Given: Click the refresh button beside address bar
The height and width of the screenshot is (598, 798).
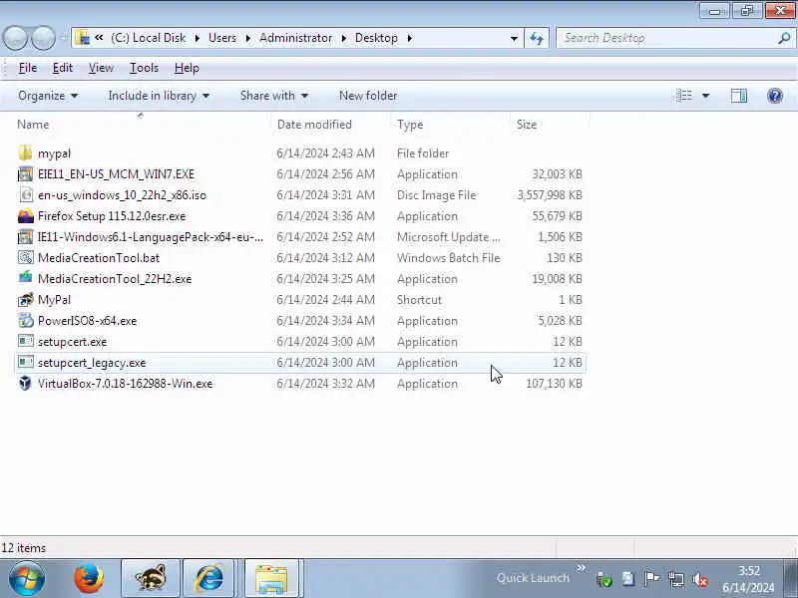Looking at the screenshot, I should (x=537, y=38).
